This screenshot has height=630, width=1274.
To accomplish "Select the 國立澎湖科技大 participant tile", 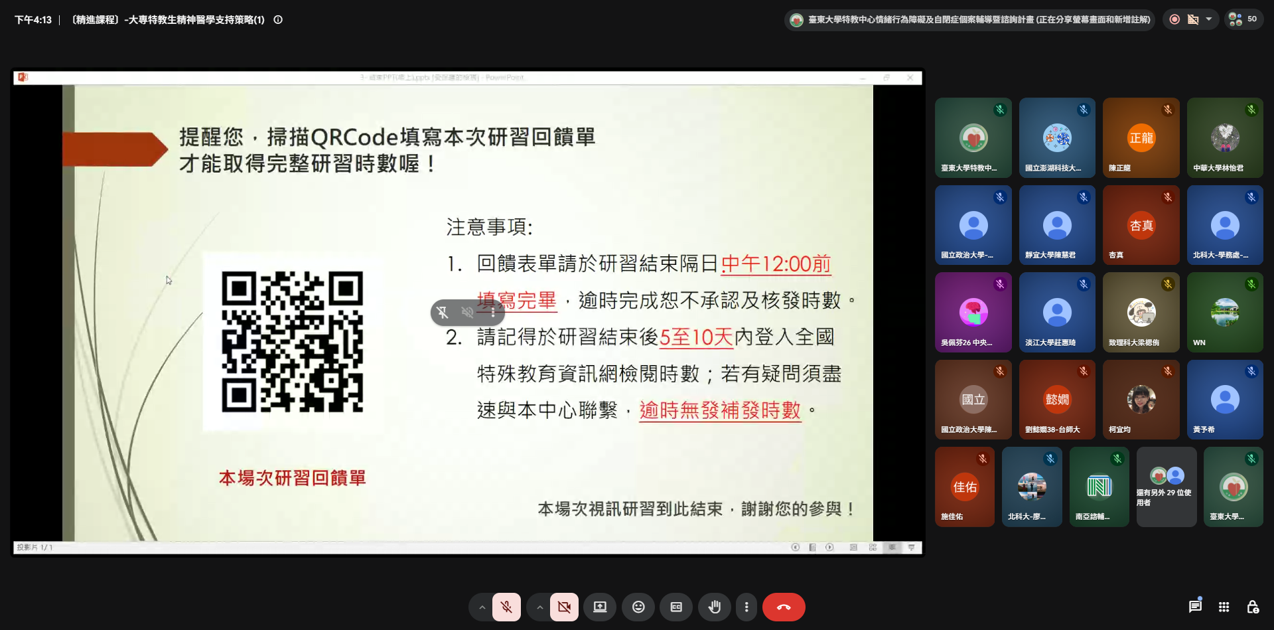I will [x=1057, y=138].
